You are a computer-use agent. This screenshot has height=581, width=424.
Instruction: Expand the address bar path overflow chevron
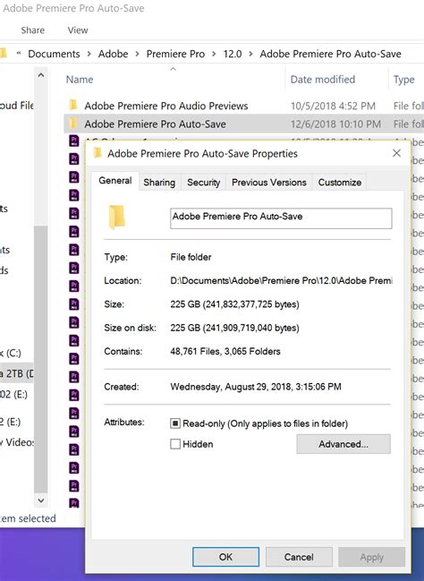(19, 54)
